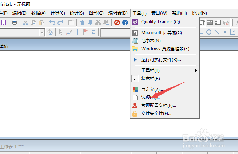Screen dimensions: 238x154
Task: Open the 编辑(E) menu
Action: point(19,13)
